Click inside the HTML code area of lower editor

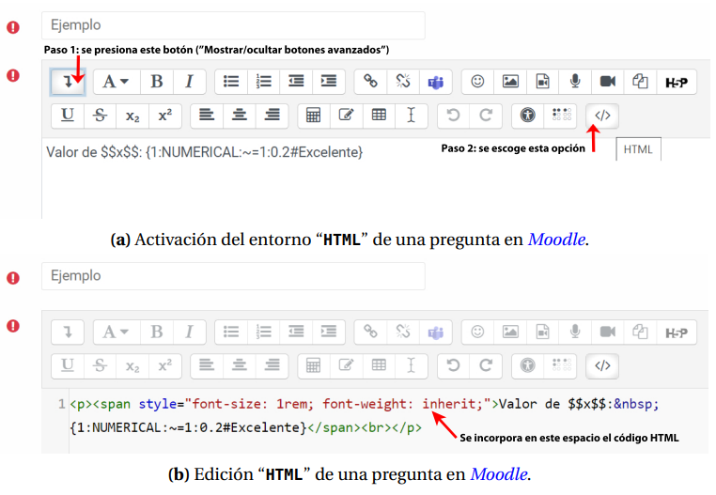376,415
